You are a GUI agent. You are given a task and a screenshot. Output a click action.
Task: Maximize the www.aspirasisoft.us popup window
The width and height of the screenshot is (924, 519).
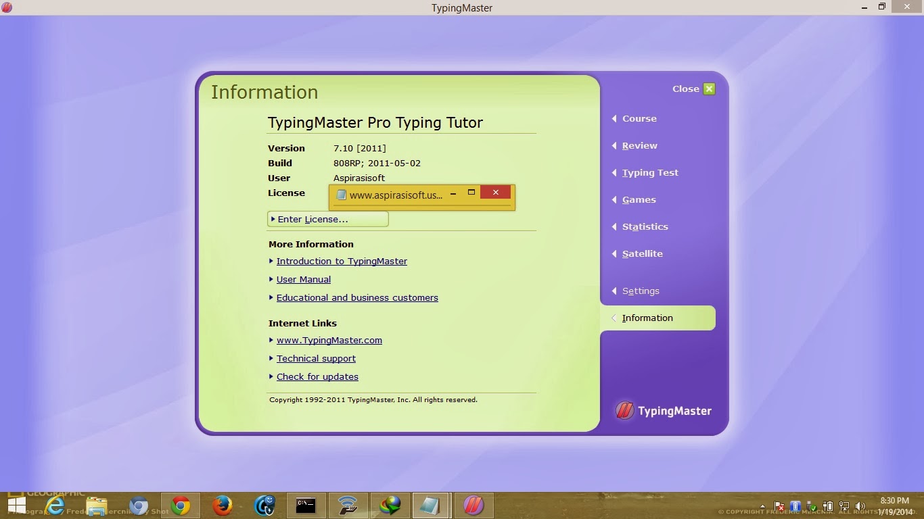point(471,193)
